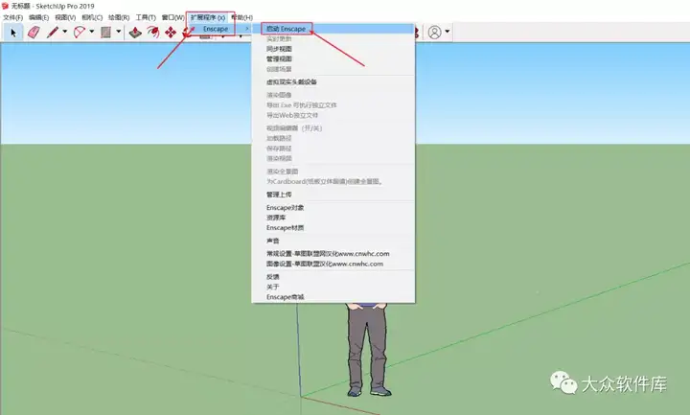Click the standing person figure model
Viewport: 690px width, 415px height.
pyautogui.click(x=367, y=350)
